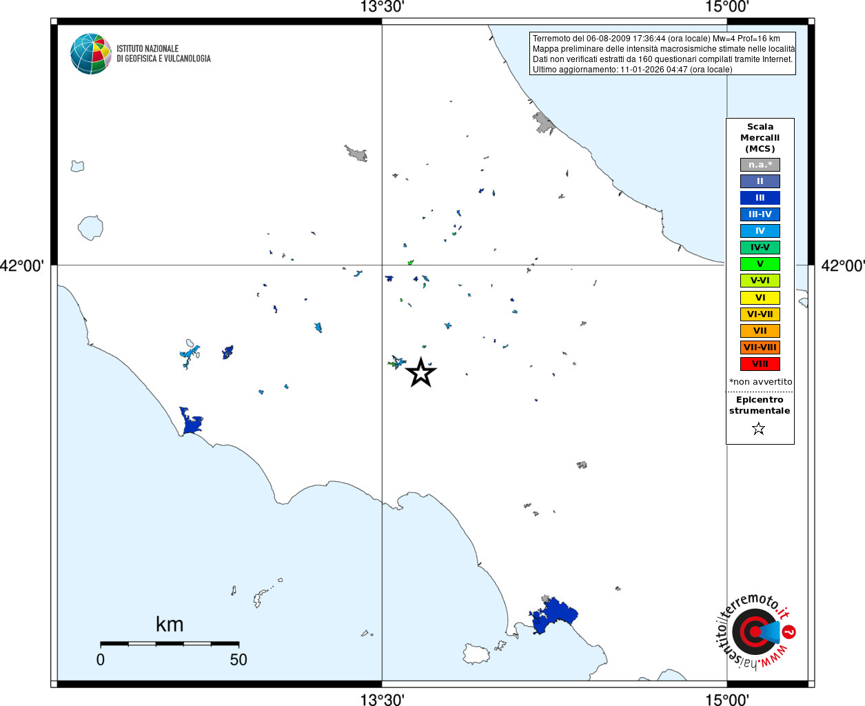Select the red VIII intensity swatch
Screen dimensions: 865x706
[760, 364]
